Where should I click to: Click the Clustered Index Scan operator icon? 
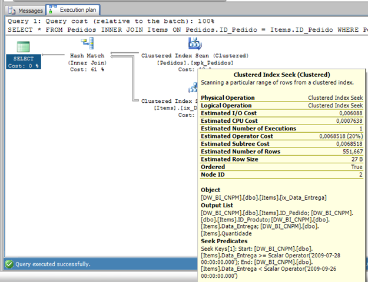(194, 43)
